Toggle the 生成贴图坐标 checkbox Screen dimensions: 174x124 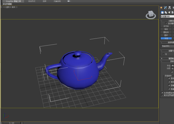tap(162, 93)
